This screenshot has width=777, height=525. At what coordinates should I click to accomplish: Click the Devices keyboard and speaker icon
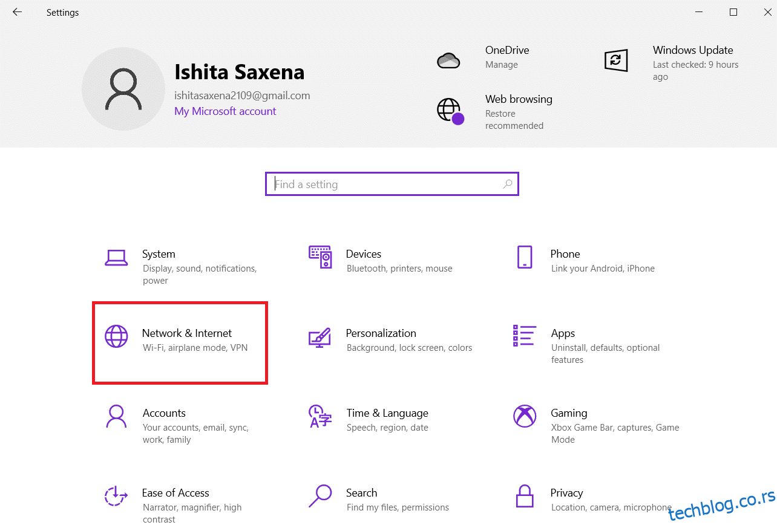[320, 257]
